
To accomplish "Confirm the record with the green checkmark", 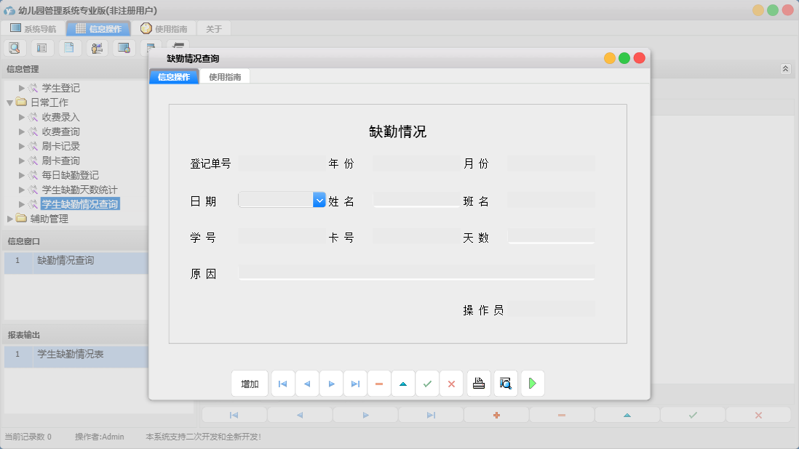I will pyautogui.click(x=427, y=383).
